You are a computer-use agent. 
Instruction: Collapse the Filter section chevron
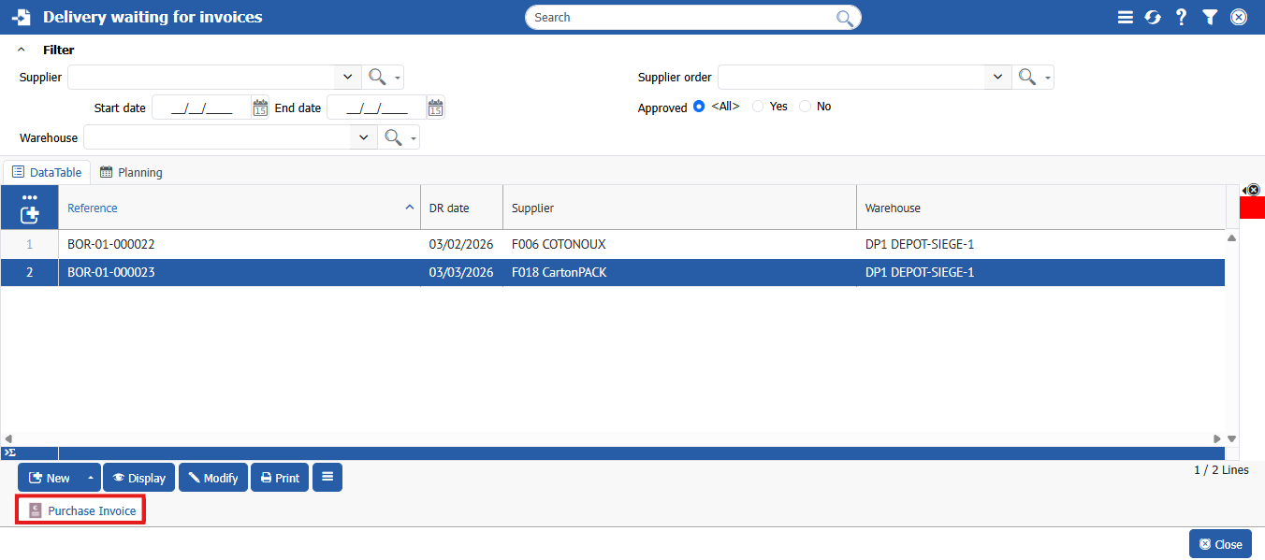click(22, 50)
